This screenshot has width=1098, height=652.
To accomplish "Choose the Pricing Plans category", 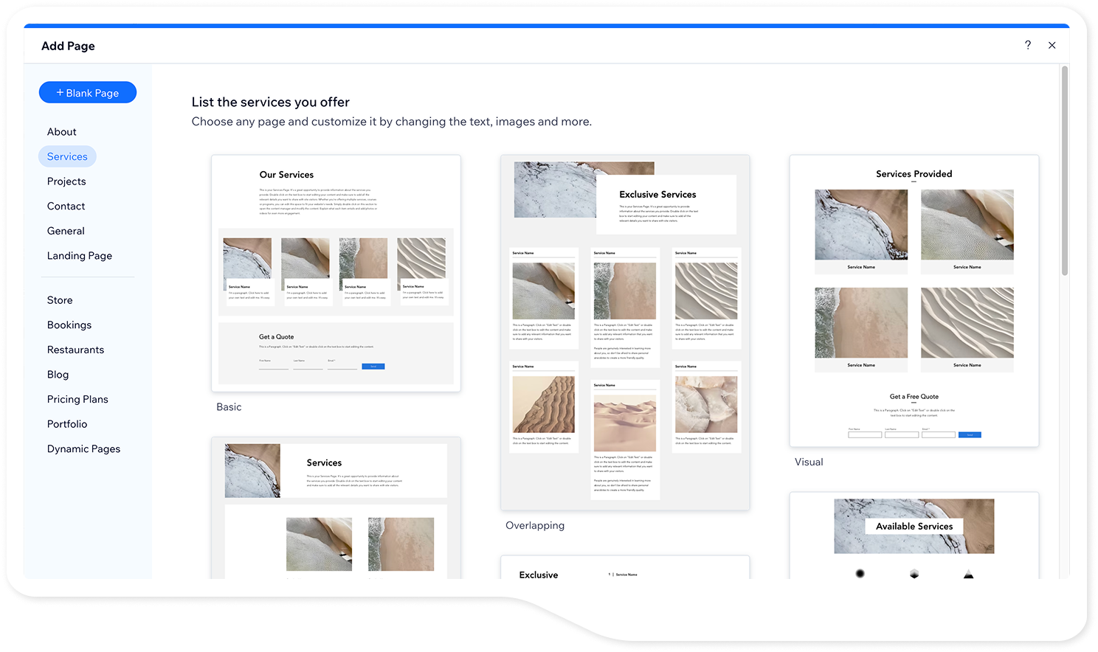I will point(77,400).
